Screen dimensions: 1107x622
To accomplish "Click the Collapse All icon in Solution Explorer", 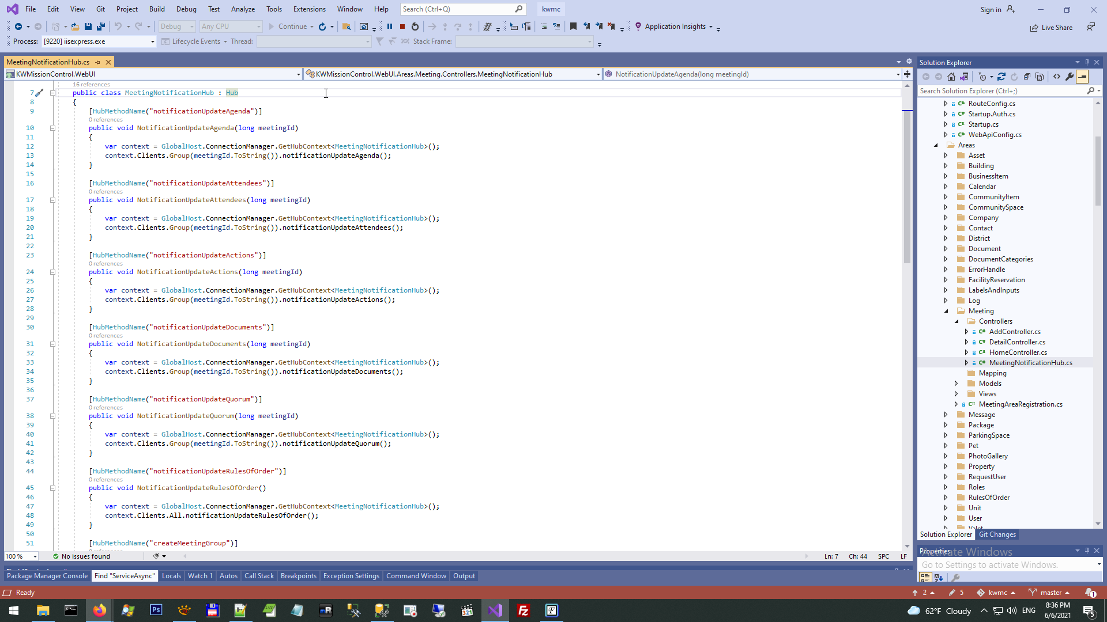I will [1027, 77].
